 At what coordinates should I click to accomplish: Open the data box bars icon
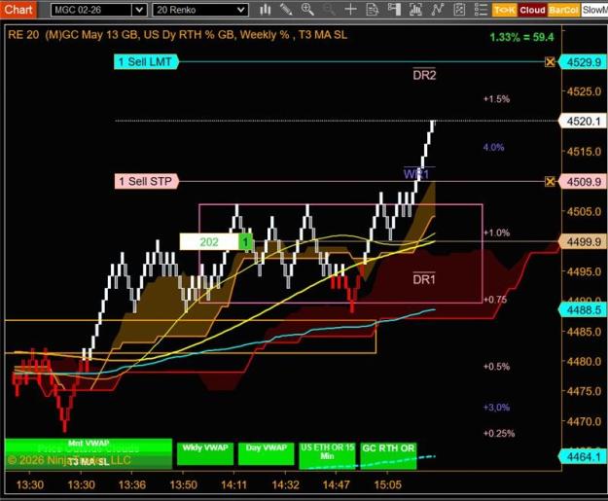pyautogui.click(x=415, y=10)
